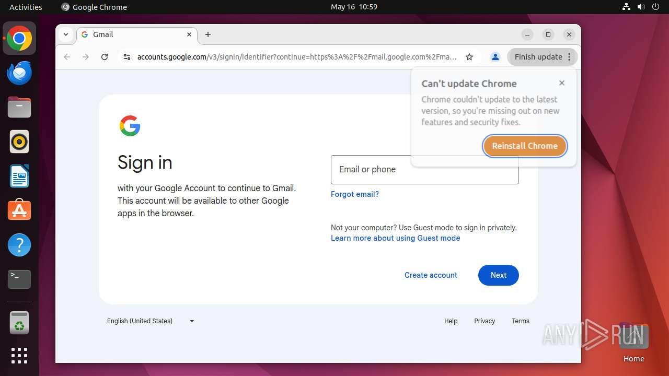Open Learn more about using Guest mode
Viewport: 669px width, 376px height.
(396, 238)
